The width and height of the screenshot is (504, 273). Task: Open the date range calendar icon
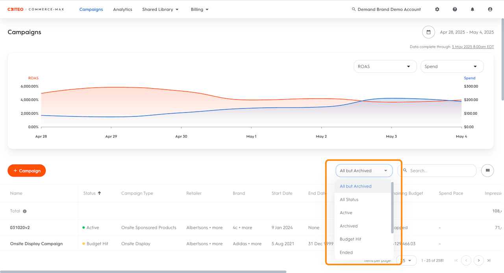point(428,32)
